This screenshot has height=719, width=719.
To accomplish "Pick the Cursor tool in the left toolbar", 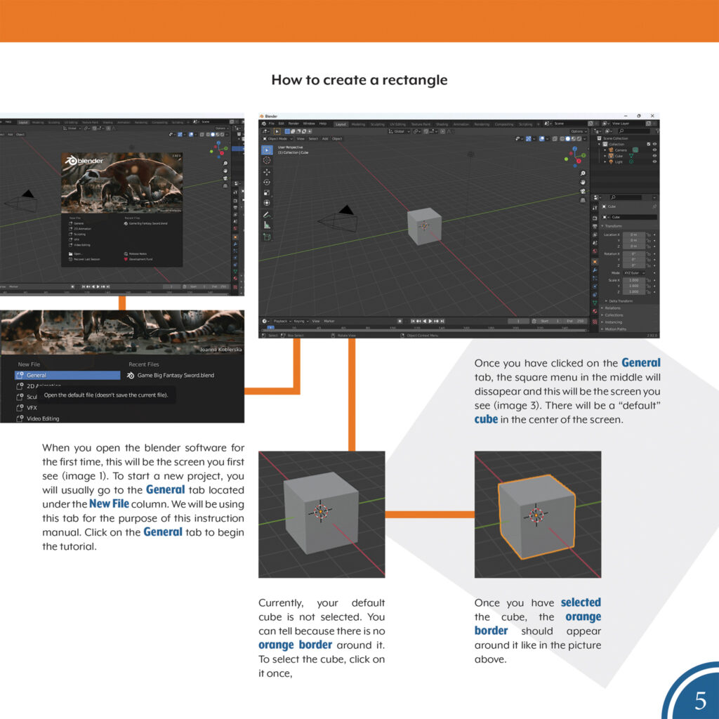I will tap(267, 161).
